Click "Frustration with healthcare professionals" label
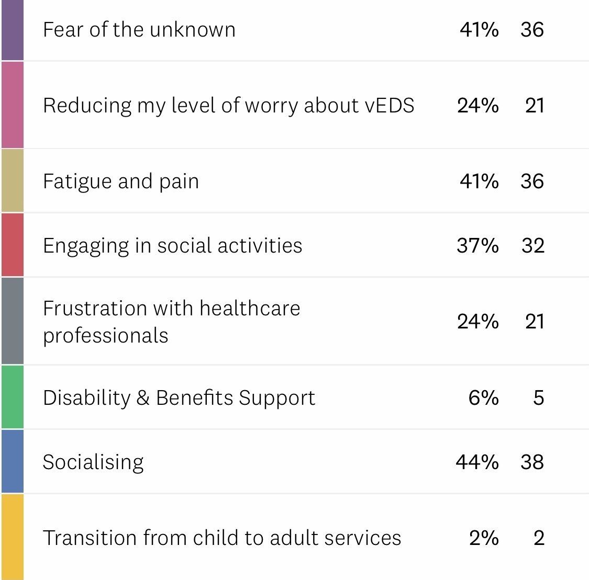This screenshot has height=580, width=589. pyautogui.click(x=171, y=321)
